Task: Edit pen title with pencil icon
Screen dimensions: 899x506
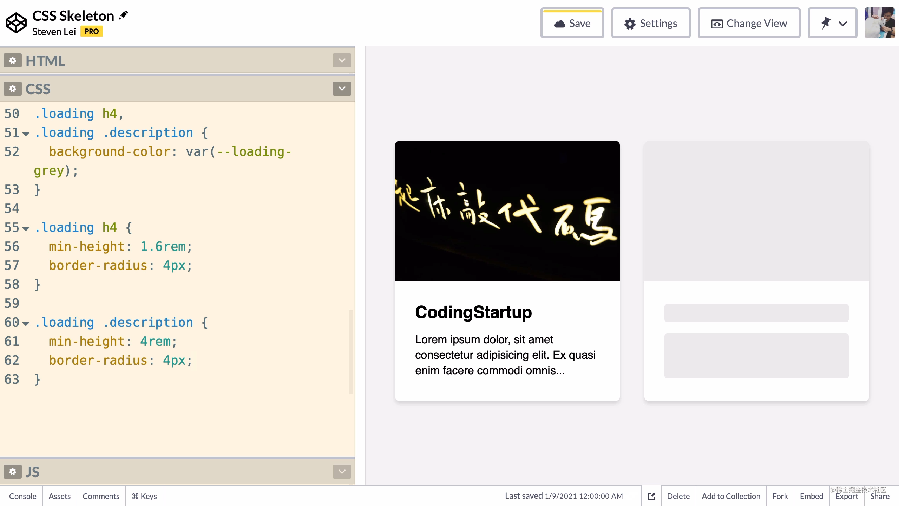Action: click(x=124, y=15)
